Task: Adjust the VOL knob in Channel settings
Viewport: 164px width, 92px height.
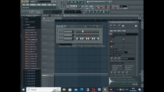Action: coord(115,26)
